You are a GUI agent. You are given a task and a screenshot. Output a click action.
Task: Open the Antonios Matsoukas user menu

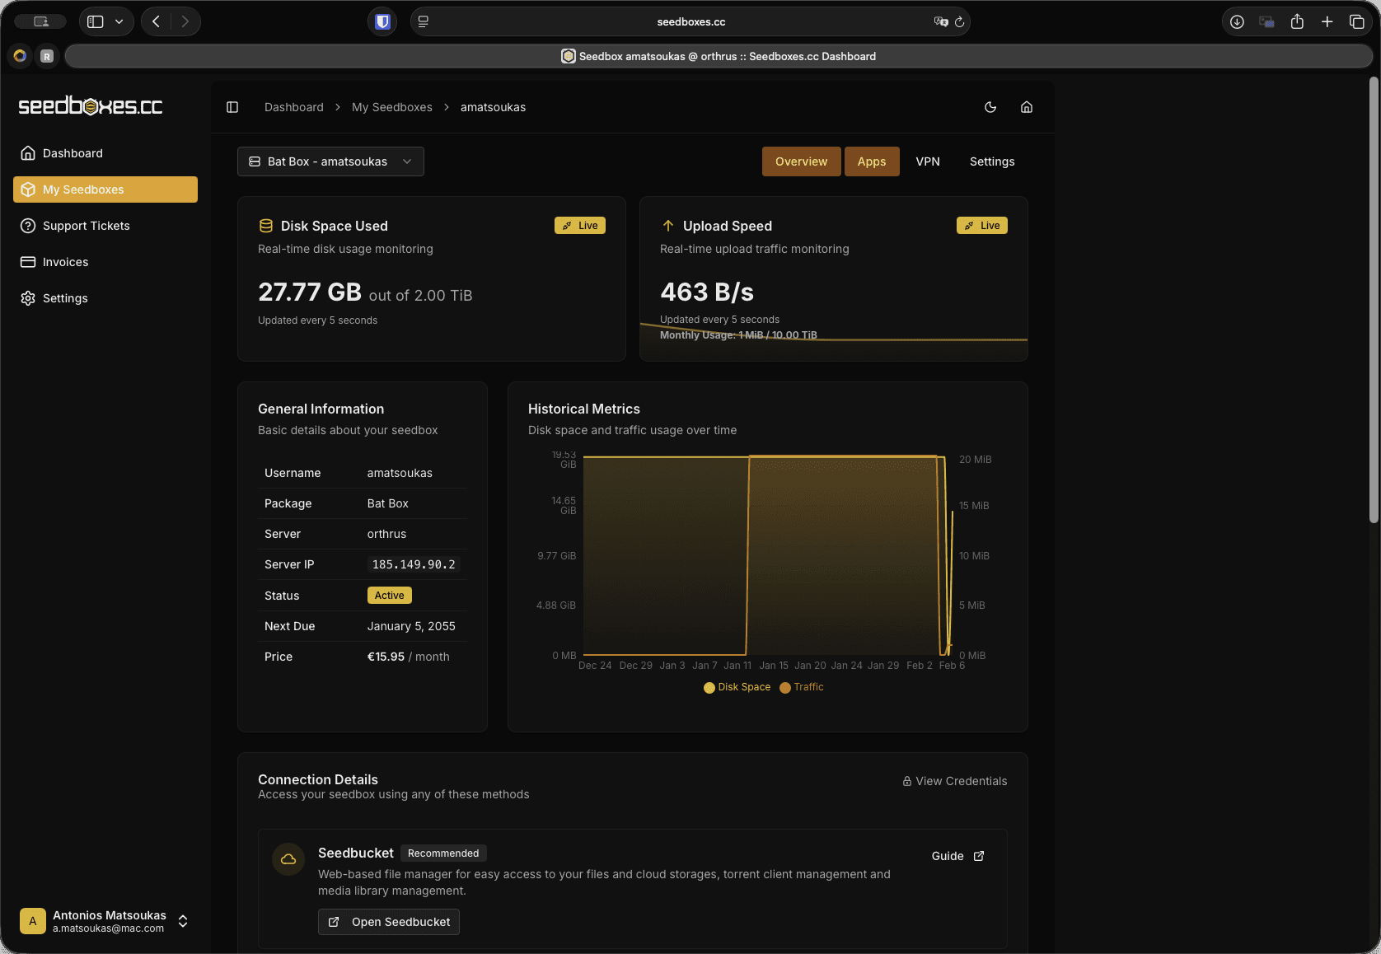(105, 921)
